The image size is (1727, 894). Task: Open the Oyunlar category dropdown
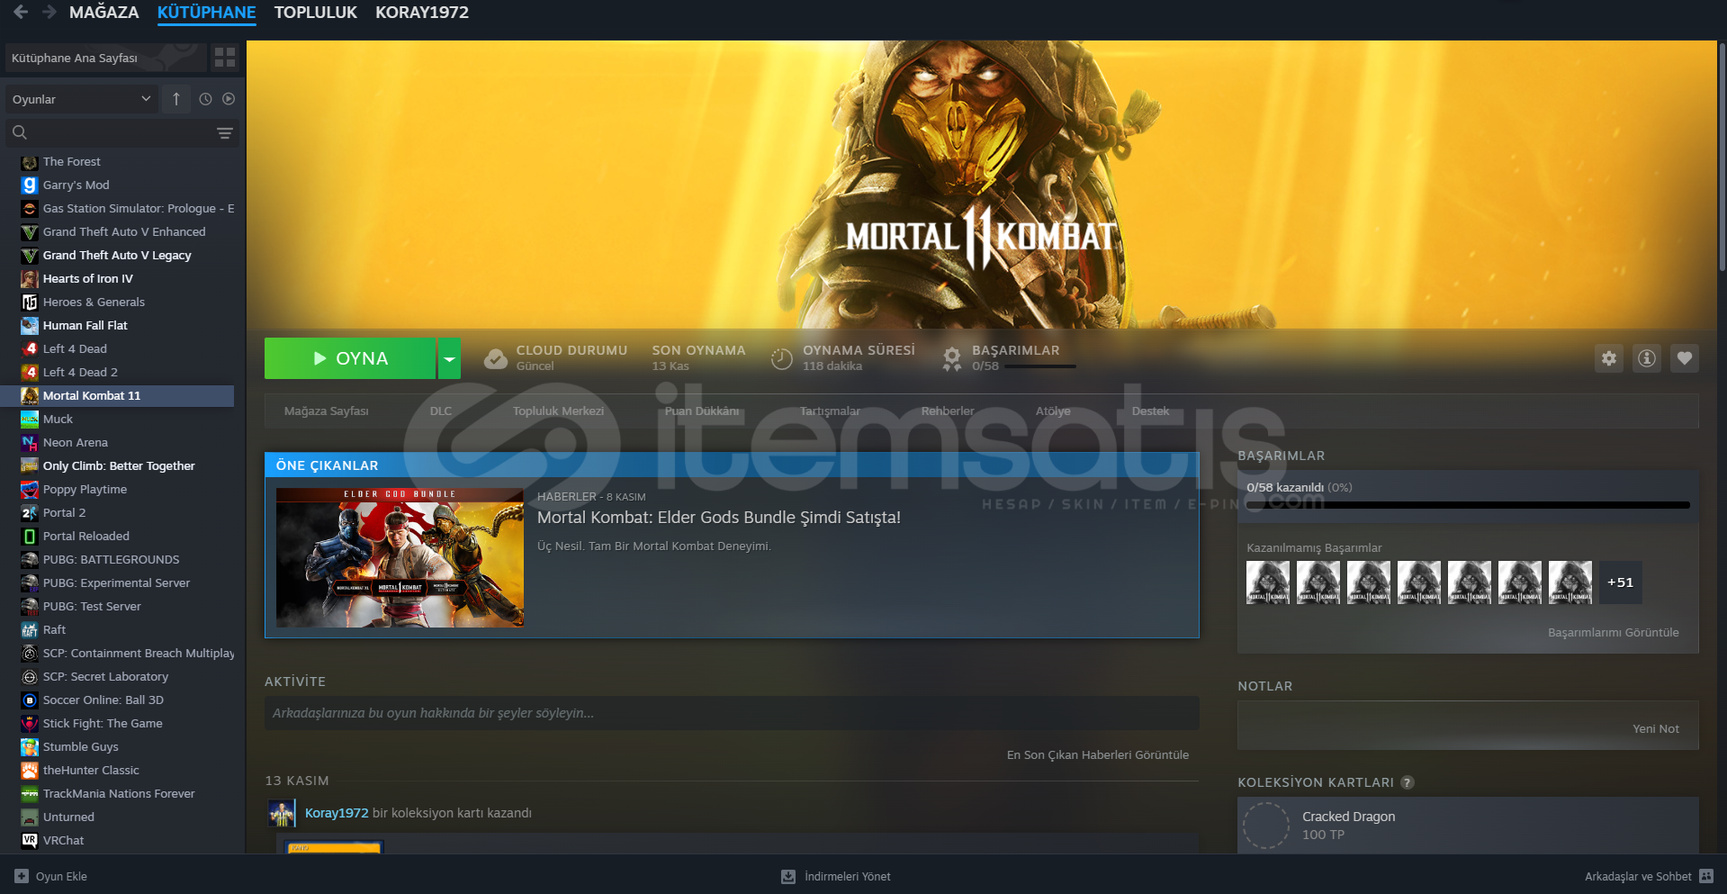82,99
